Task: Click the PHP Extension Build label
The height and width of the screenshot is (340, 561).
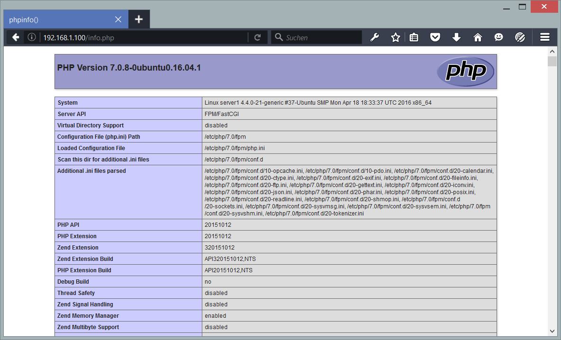Action: point(84,270)
